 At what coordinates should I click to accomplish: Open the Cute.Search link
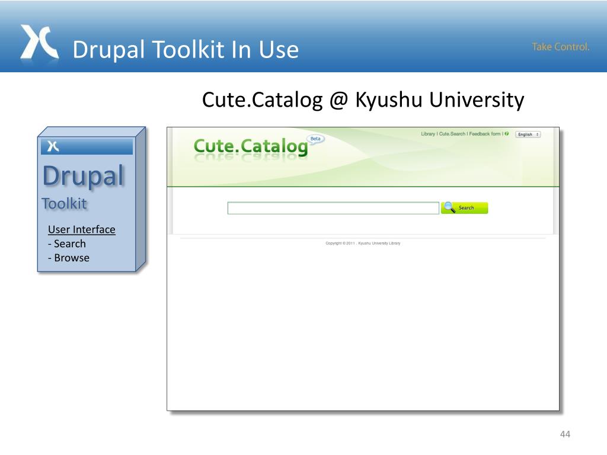click(452, 134)
